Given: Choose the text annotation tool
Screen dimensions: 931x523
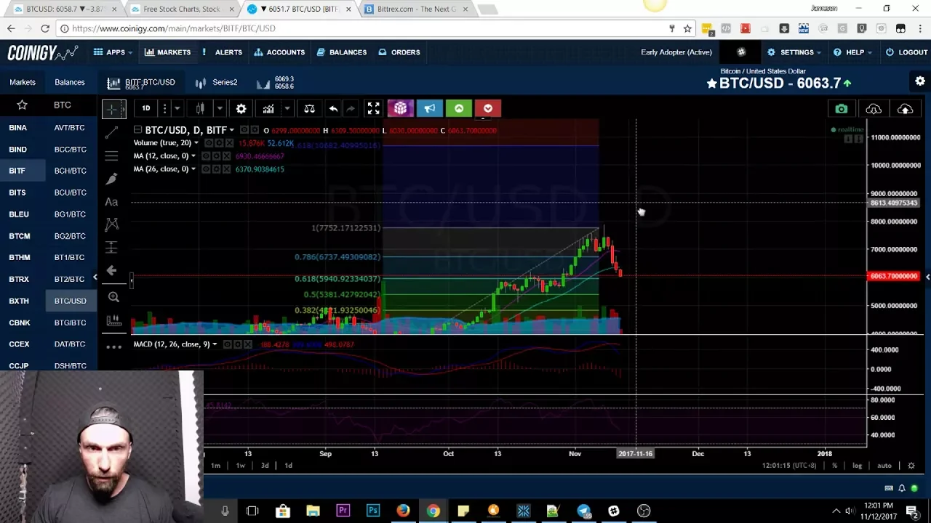Looking at the screenshot, I should (x=111, y=202).
